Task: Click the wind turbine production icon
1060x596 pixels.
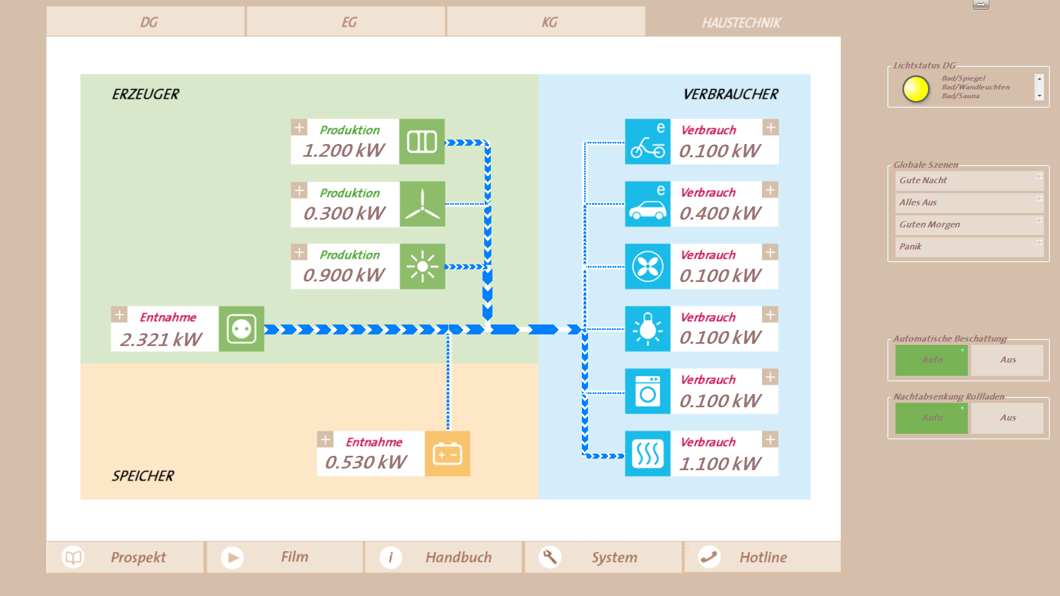Action: coord(422,204)
